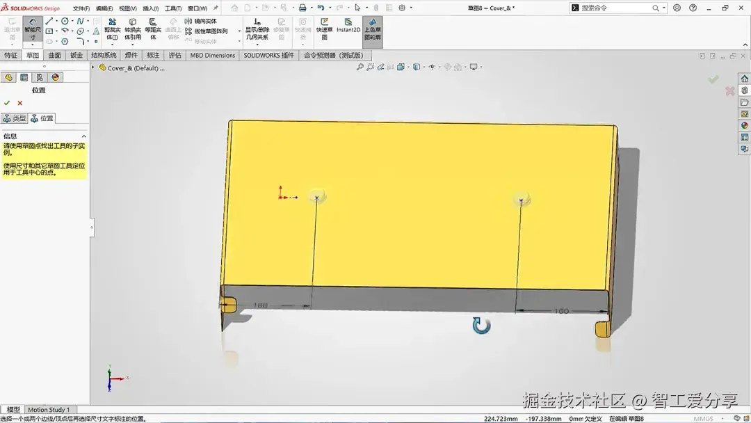Open the Display/Delete Relations dropdown arrow
The image size is (751, 423).
click(257, 45)
